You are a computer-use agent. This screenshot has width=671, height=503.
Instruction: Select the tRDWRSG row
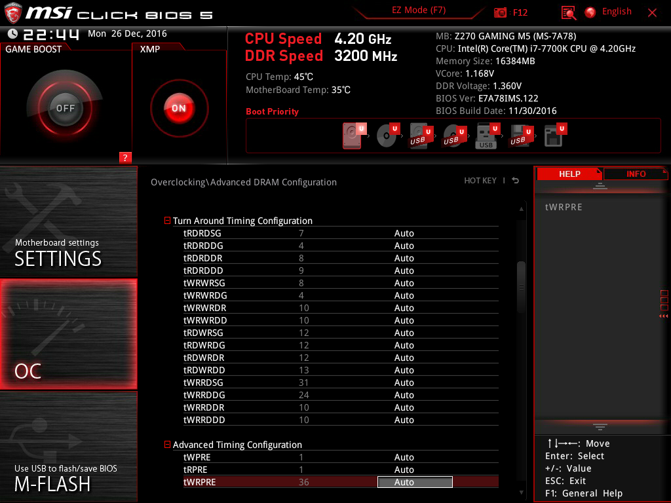point(341,332)
